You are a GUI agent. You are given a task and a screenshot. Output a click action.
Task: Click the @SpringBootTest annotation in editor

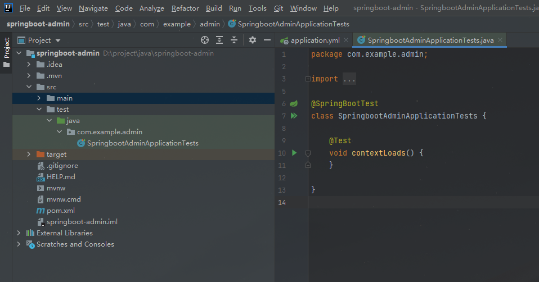coord(344,103)
